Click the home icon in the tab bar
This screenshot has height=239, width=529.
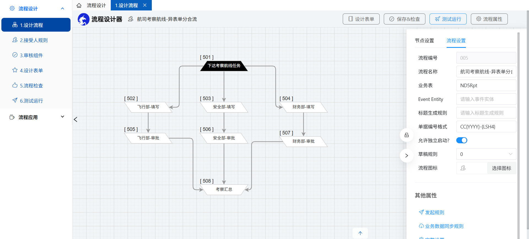tap(79, 6)
